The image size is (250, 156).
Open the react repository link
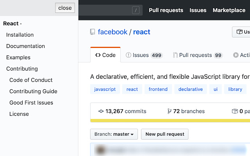point(141,32)
